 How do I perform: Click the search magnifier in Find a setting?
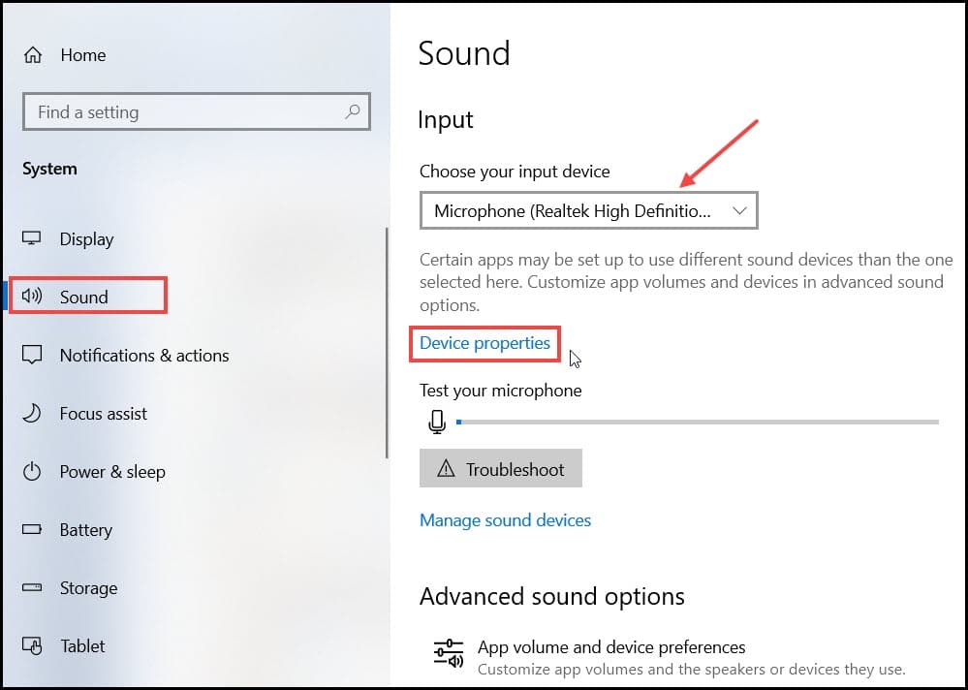(x=352, y=111)
